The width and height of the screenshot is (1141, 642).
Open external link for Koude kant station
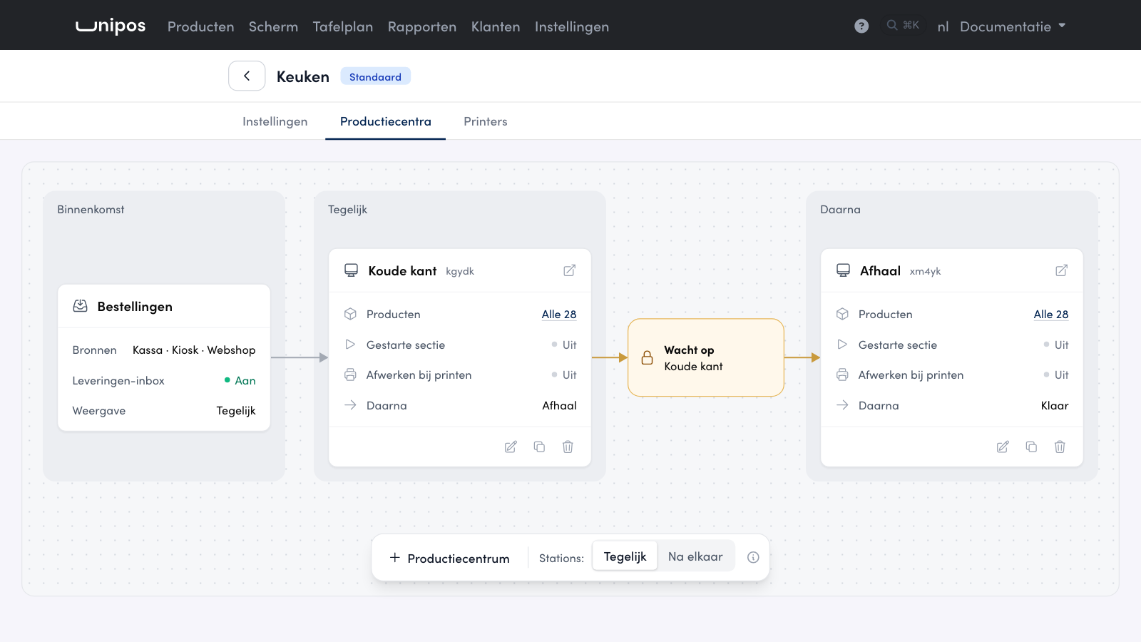pos(569,270)
